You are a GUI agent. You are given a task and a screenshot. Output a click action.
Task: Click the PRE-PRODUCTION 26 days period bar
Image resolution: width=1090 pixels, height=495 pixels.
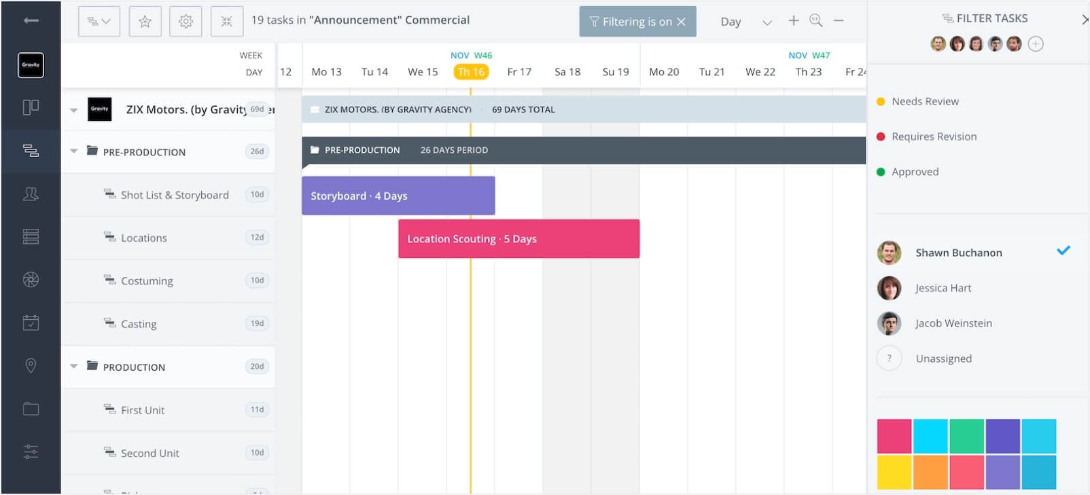click(584, 150)
